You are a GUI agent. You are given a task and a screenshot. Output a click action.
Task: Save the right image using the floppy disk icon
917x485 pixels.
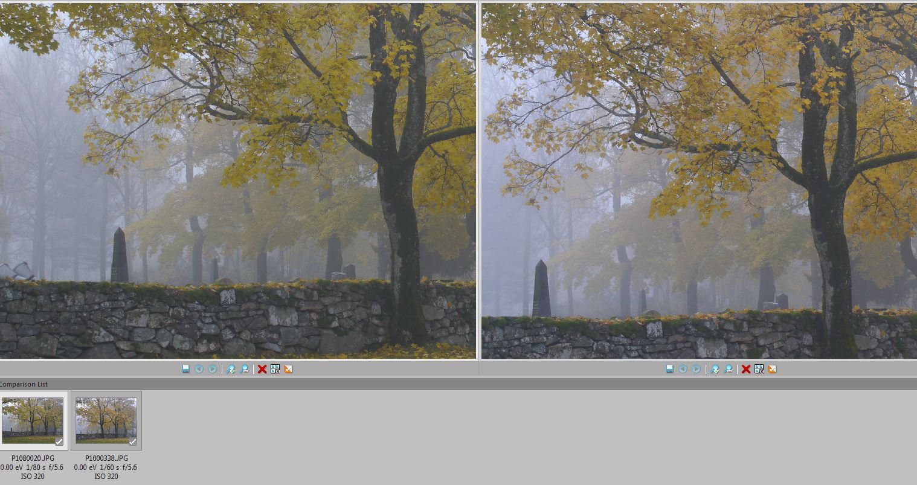tap(670, 369)
